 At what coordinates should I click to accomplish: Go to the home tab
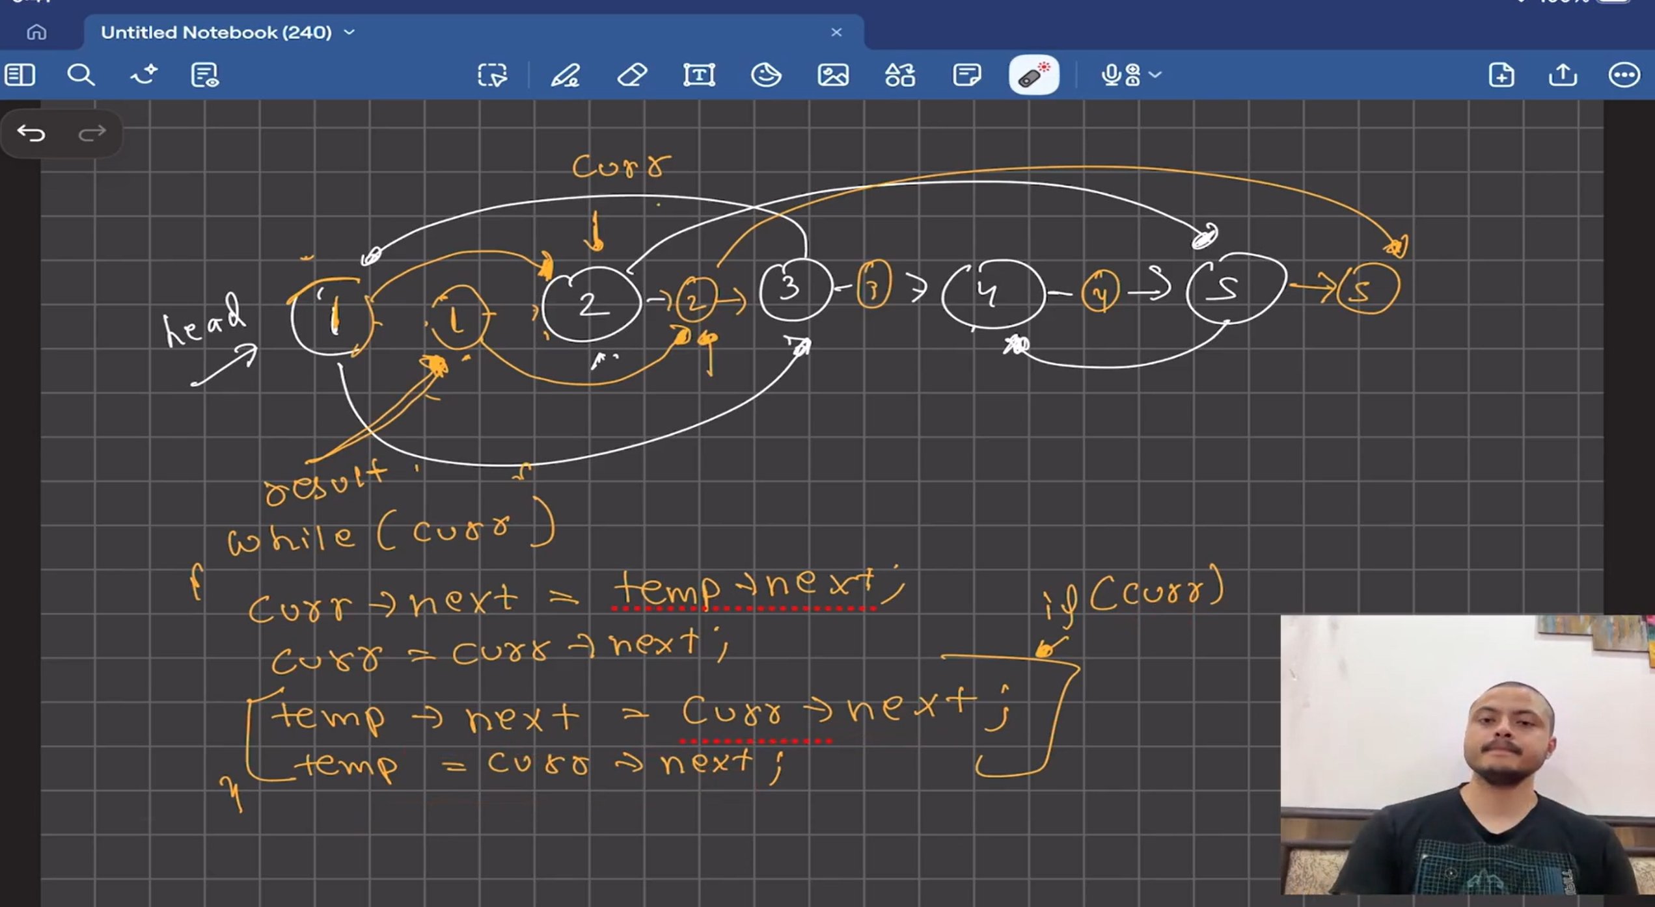[36, 32]
